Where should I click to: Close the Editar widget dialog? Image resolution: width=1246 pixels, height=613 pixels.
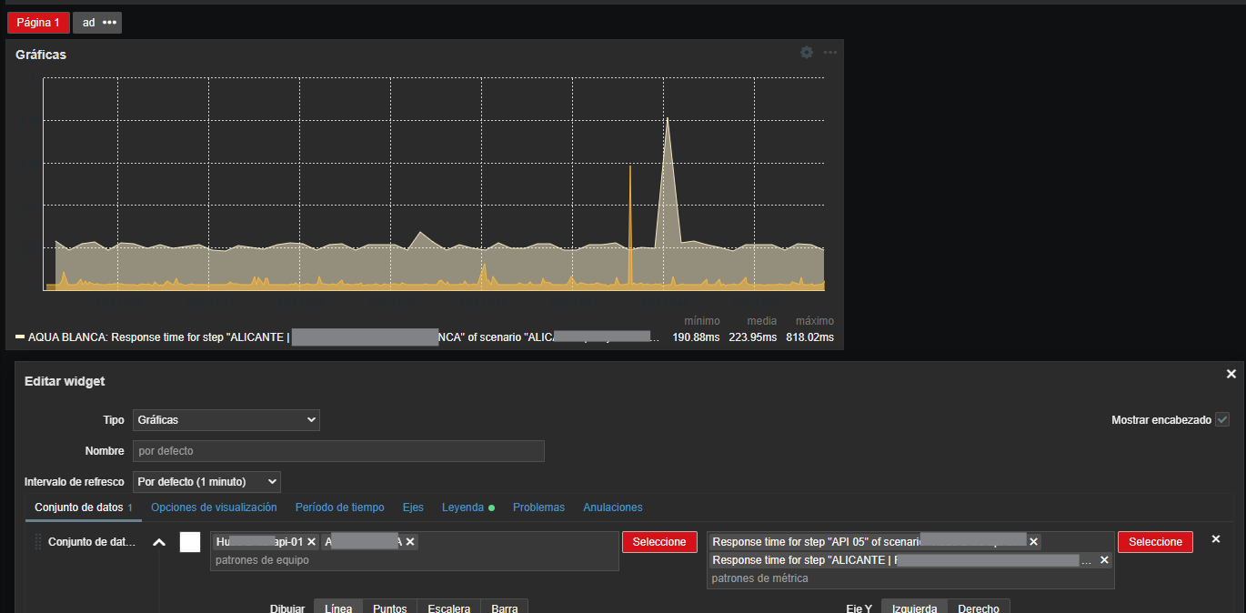click(x=1231, y=374)
